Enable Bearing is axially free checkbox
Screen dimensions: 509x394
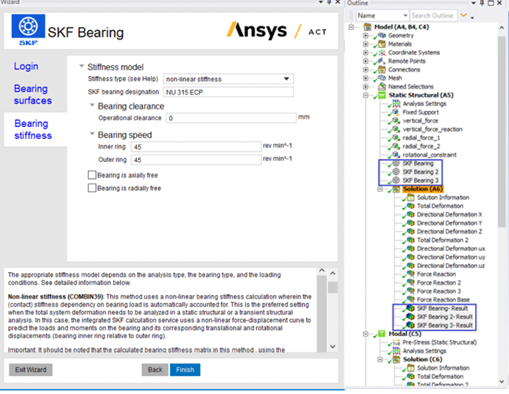tap(92, 175)
